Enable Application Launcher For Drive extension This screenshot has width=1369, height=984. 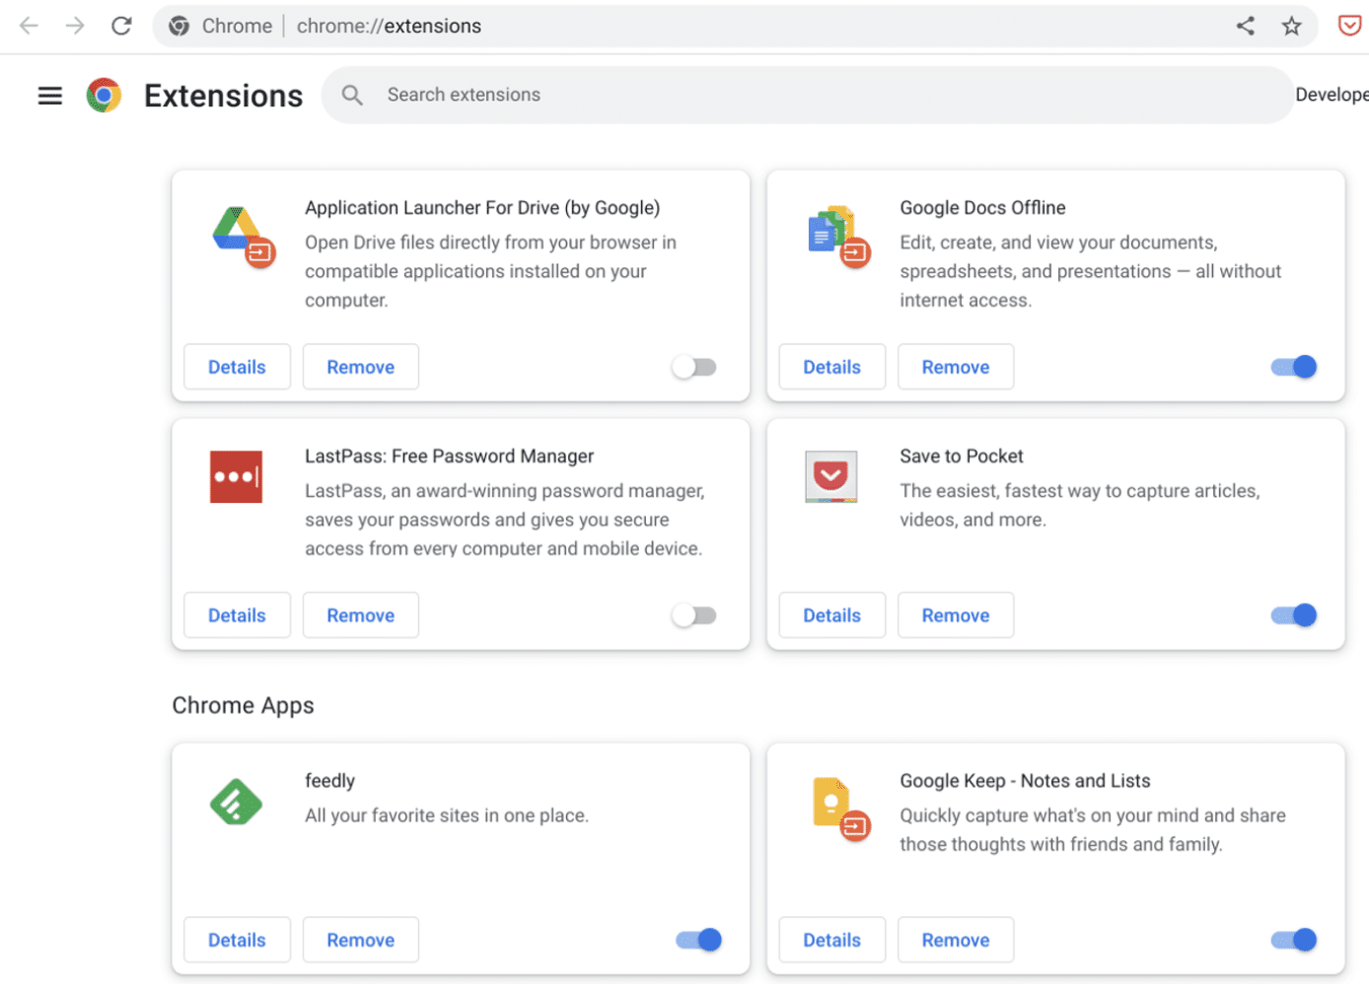click(x=694, y=367)
